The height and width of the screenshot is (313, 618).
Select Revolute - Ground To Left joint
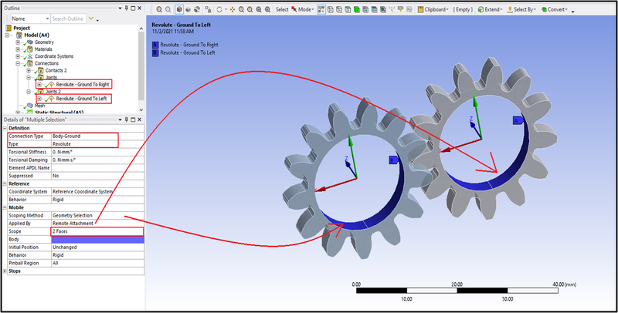coord(82,99)
